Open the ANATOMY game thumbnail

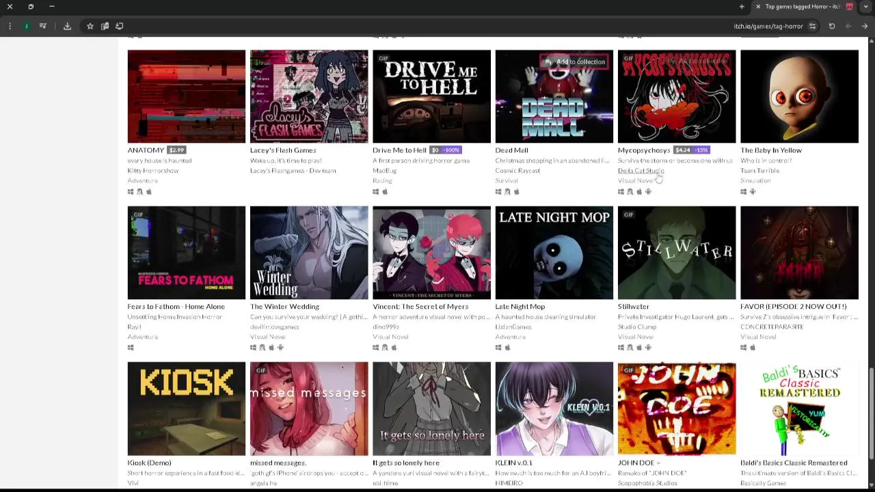[x=186, y=96]
